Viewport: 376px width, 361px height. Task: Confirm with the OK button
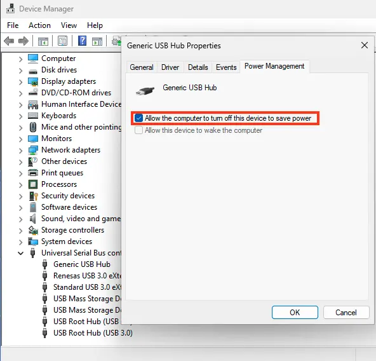(x=295, y=312)
